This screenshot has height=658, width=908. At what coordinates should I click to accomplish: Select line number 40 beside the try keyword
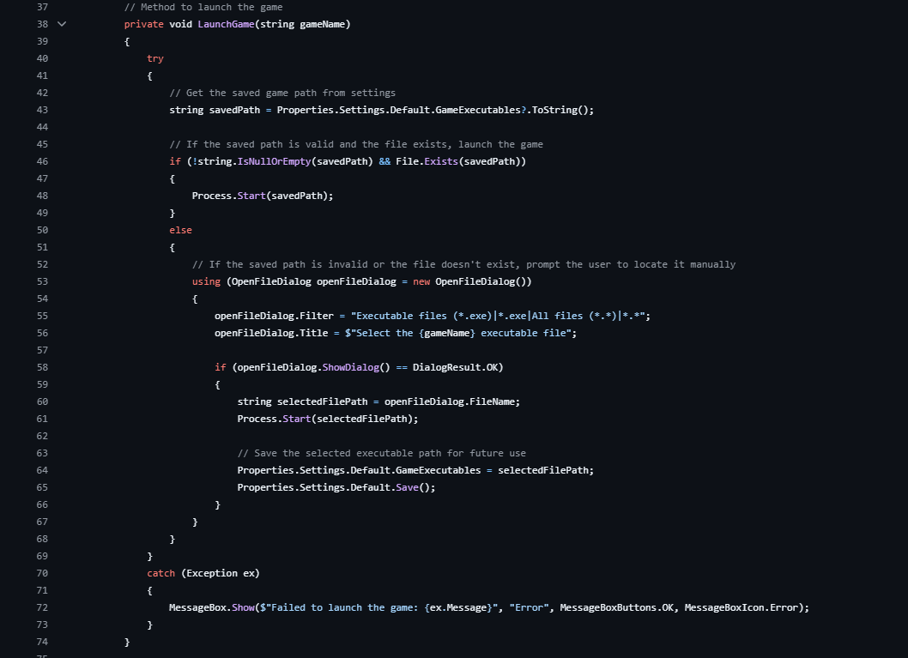(x=42, y=58)
